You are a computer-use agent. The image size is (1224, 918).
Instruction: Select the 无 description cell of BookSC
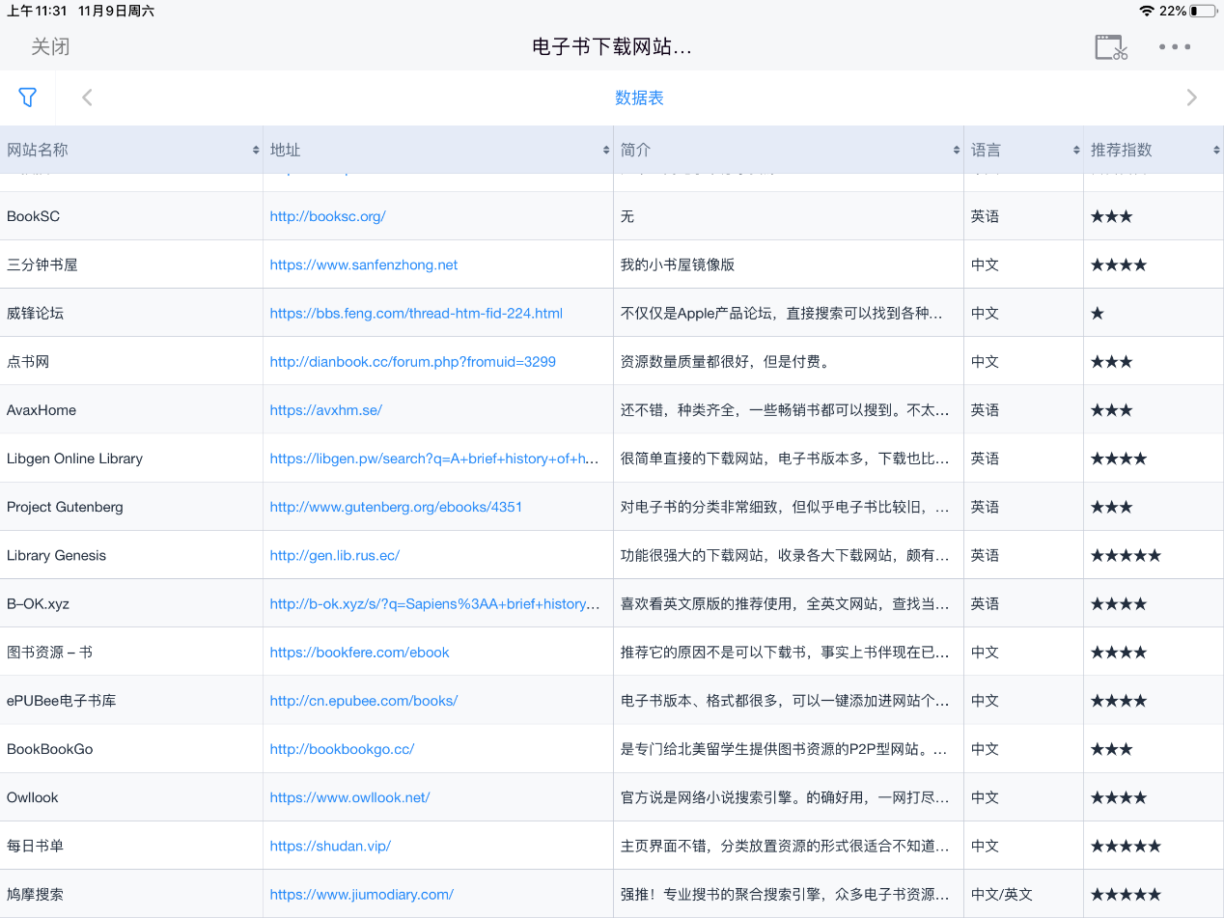[789, 216]
